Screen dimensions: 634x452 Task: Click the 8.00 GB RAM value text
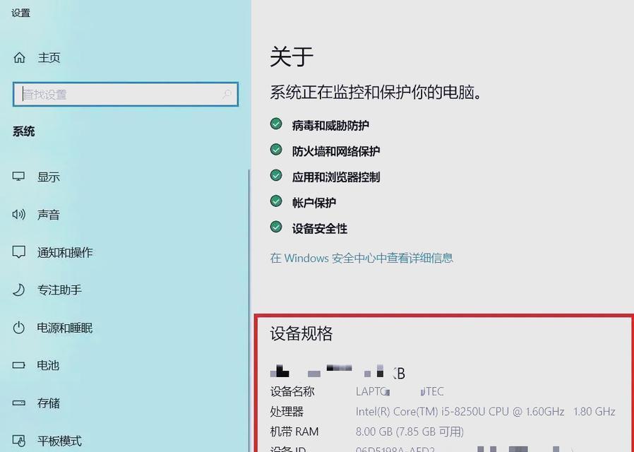[x=409, y=432]
